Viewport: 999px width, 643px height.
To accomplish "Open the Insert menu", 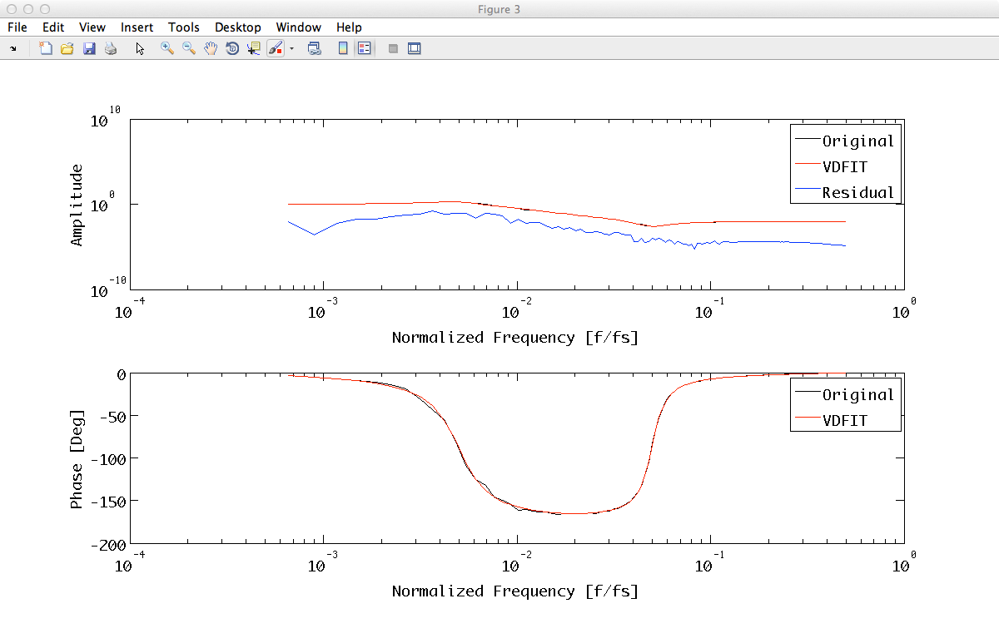I will [x=137, y=27].
